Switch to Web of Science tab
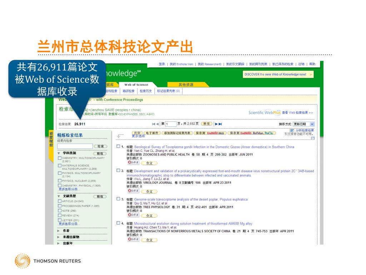 [x=136, y=85]
